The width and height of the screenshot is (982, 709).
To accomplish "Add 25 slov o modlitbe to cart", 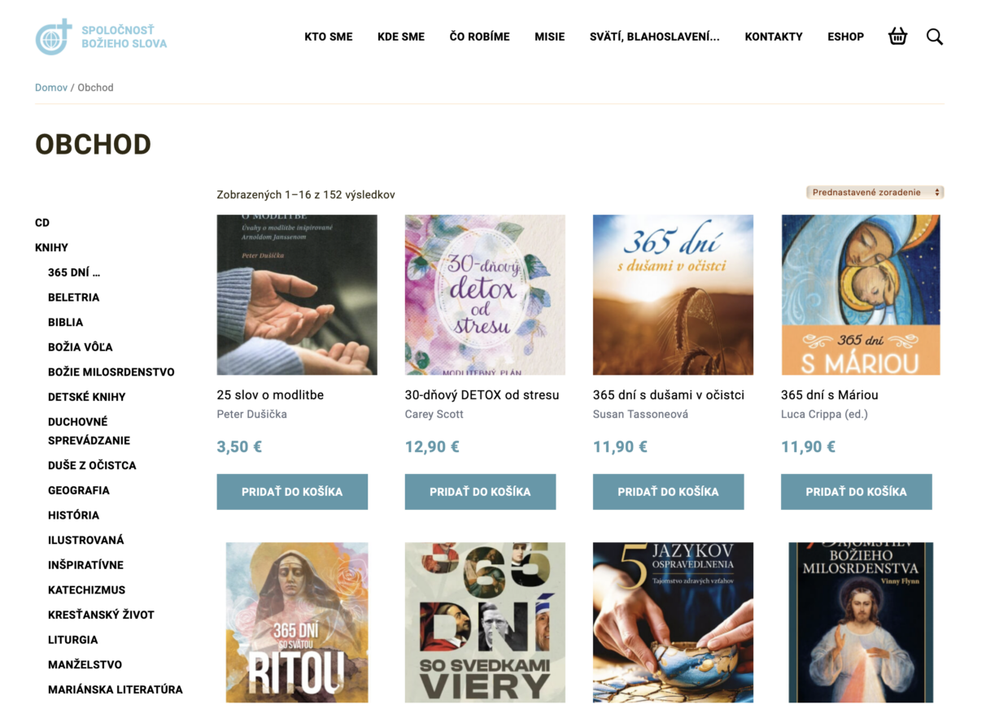I will (x=292, y=492).
